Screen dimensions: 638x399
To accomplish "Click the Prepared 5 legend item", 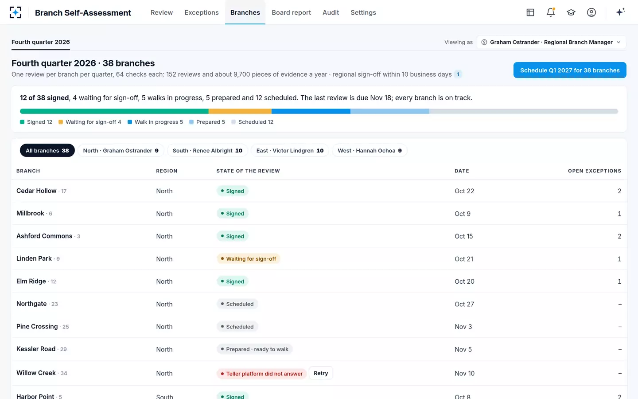I will [x=207, y=122].
